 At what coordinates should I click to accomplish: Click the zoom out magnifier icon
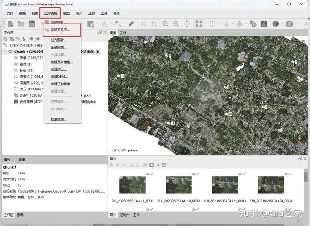click(176, 24)
